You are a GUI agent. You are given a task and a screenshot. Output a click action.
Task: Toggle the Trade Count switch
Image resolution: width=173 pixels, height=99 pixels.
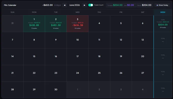91,5
